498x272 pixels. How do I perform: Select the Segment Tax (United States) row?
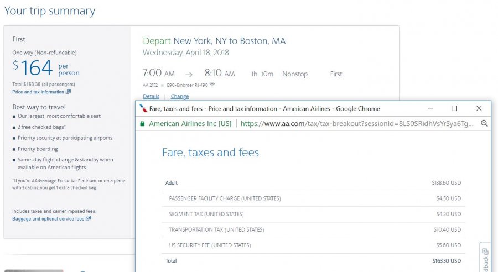313,215
